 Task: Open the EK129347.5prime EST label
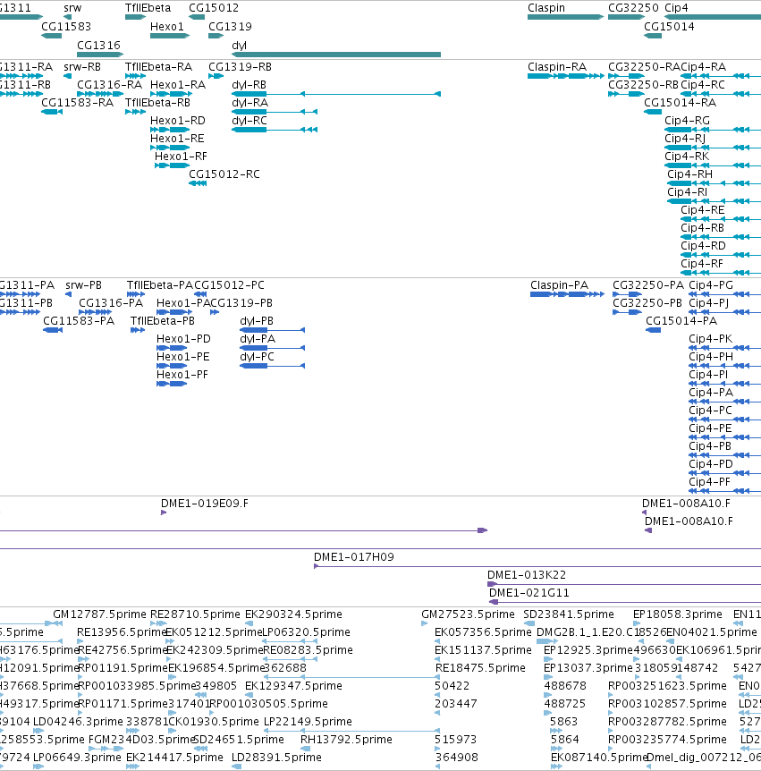coord(293,685)
